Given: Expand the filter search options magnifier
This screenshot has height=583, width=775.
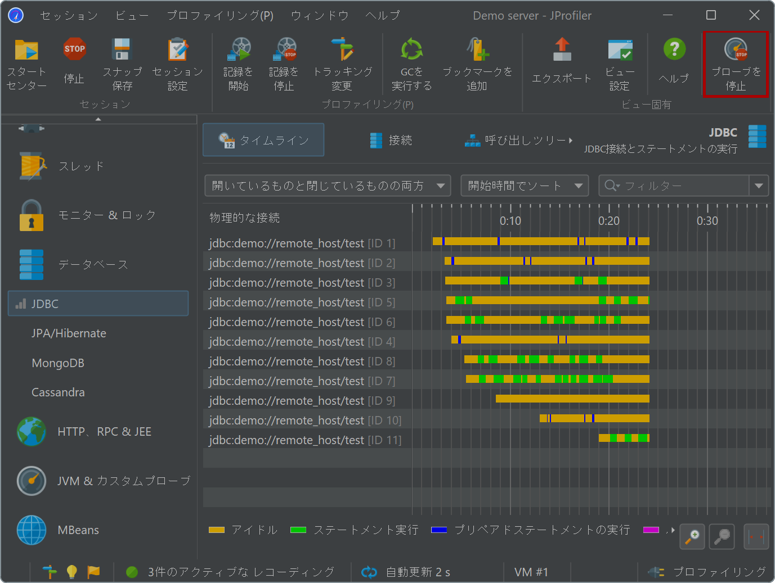Looking at the screenshot, I should (612, 186).
